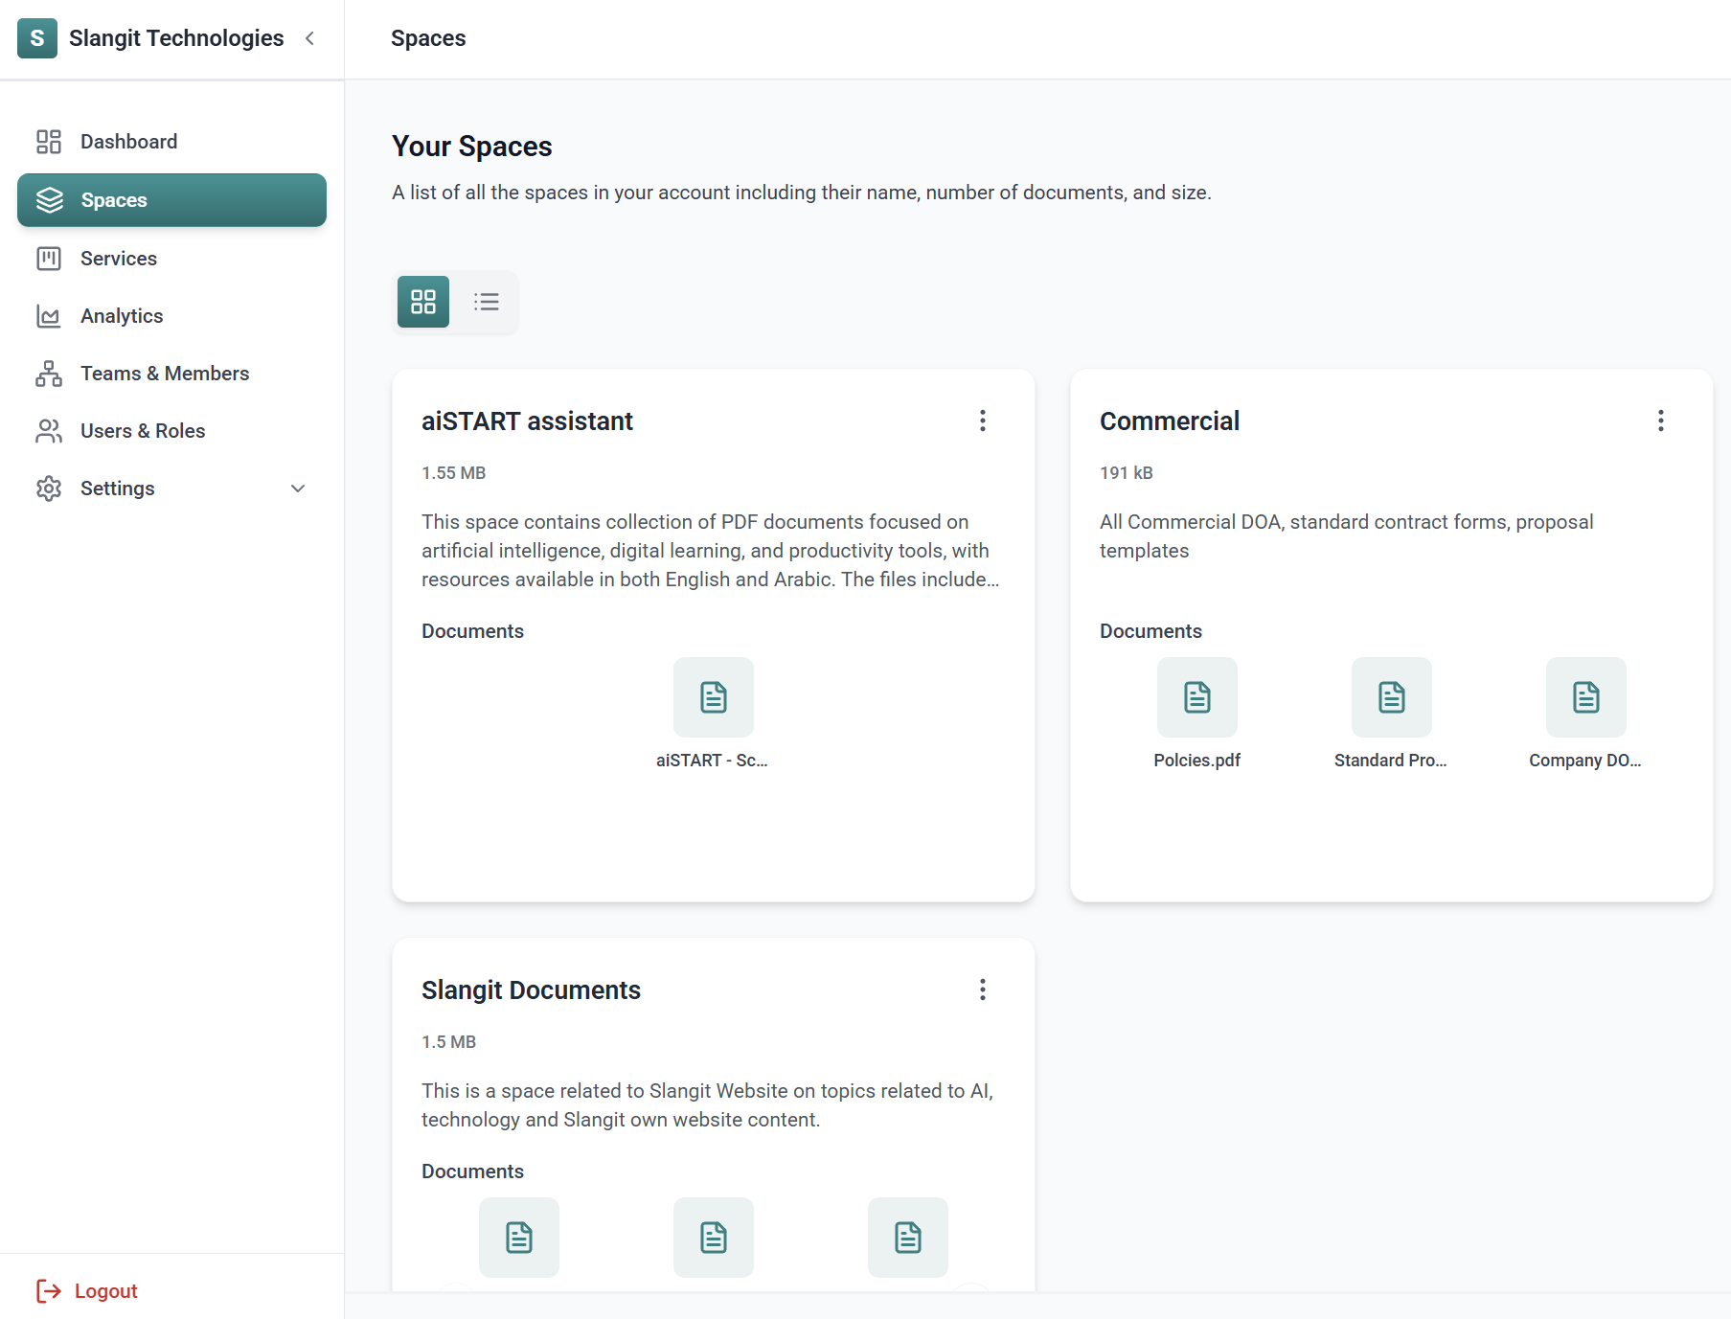This screenshot has width=1731, height=1319.
Task: Open the Commercial space title
Action: (x=1170, y=421)
